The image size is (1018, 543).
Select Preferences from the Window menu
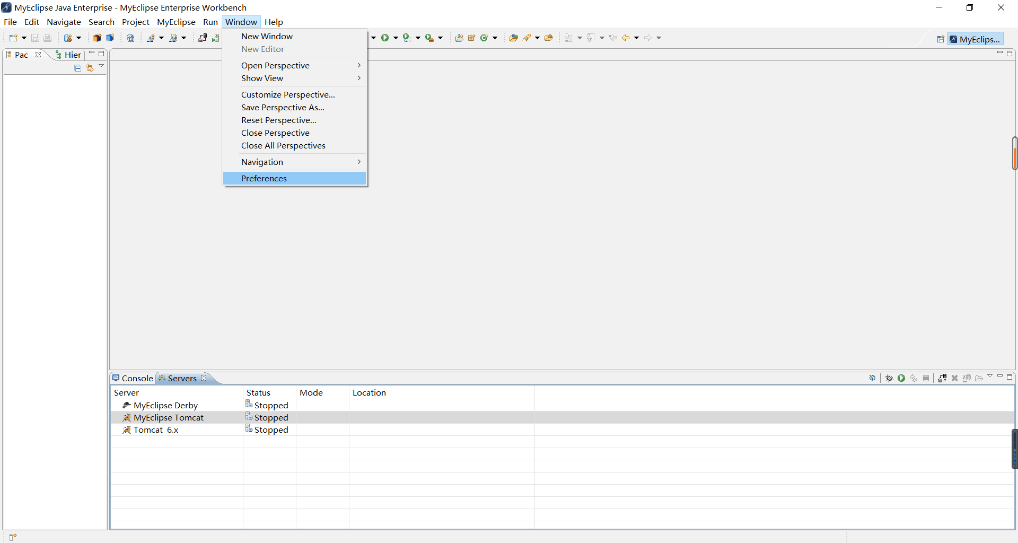click(264, 178)
